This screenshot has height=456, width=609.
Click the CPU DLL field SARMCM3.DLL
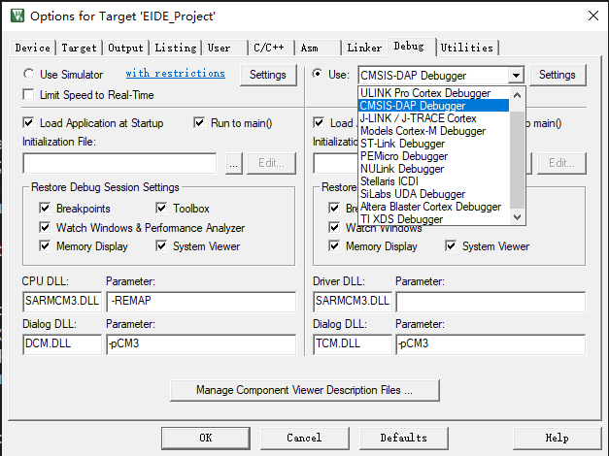click(62, 302)
